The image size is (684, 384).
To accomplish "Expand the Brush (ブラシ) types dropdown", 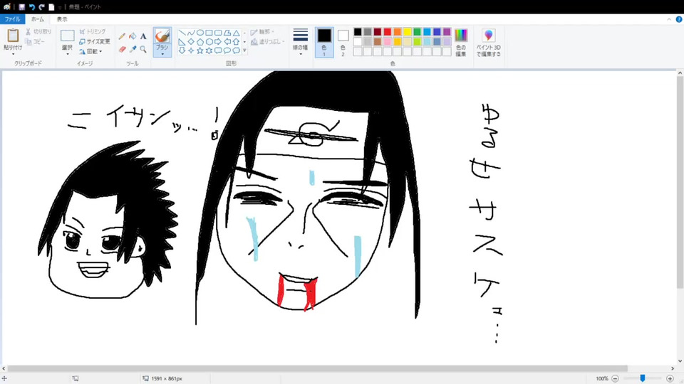I will click(x=162, y=54).
